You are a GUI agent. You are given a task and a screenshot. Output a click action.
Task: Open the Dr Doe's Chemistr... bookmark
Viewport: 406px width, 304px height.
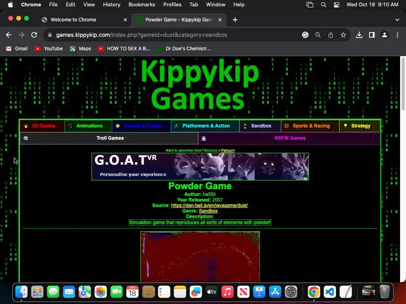point(184,49)
